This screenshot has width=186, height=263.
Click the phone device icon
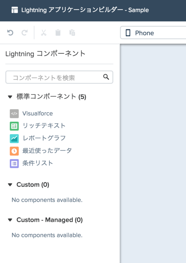tap(128, 33)
